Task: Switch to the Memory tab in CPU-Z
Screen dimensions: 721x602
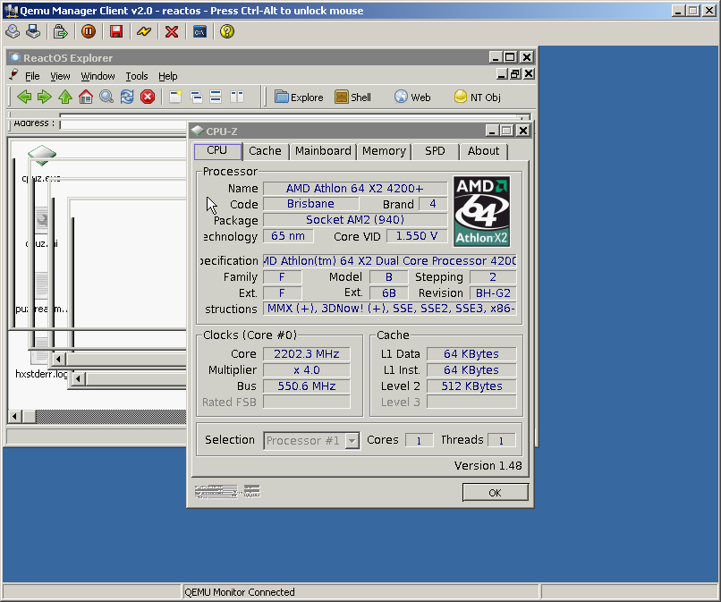Action: click(384, 151)
